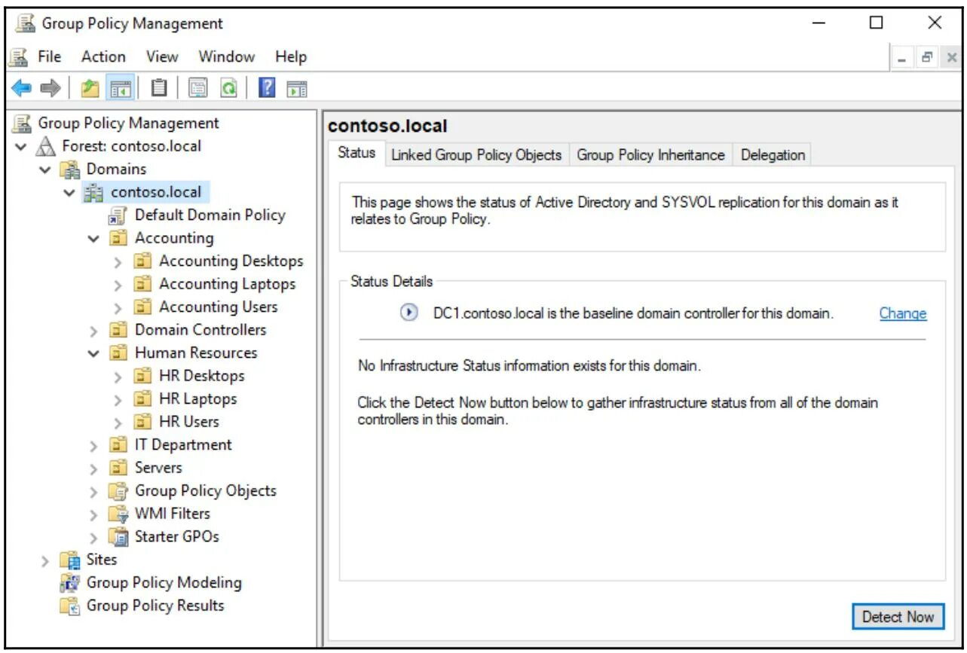
Task: Collapse the Forest: contoso.local node
Action: click(21, 147)
